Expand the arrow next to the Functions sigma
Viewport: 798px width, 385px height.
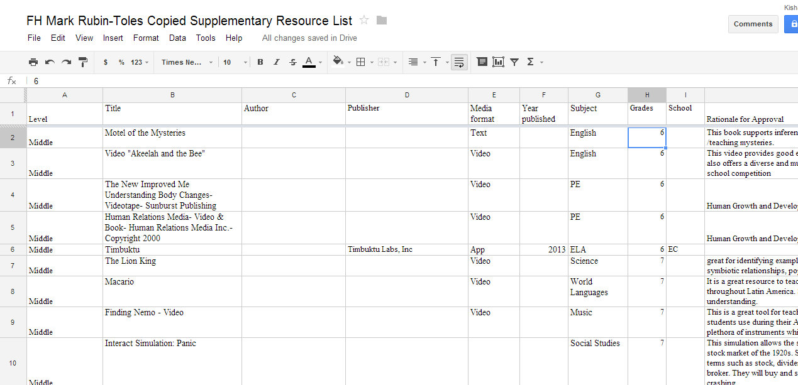[541, 62]
